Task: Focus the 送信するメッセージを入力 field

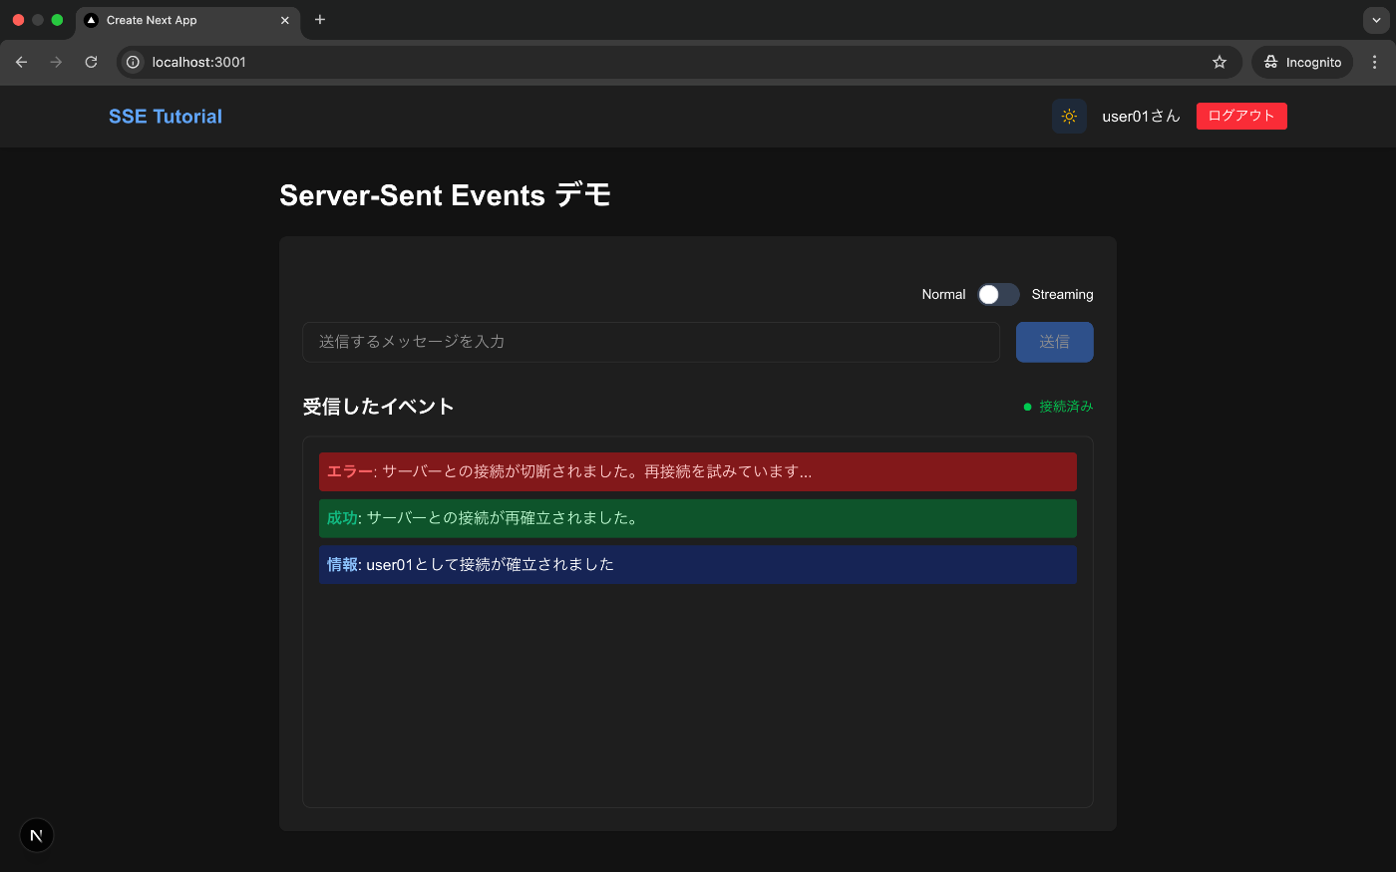Action: pyautogui.click(x=651, y=342)
